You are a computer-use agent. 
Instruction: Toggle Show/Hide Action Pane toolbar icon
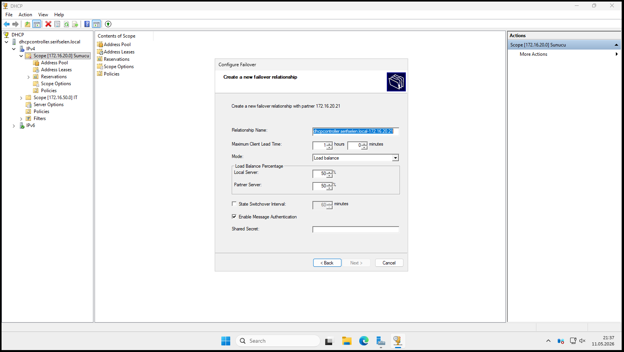[x=96, y=24]
